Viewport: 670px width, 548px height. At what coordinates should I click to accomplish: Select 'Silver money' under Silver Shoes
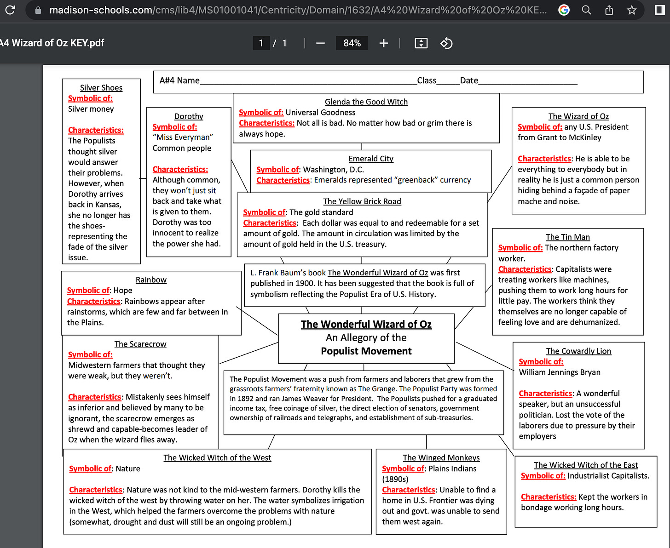[x=91, y=109]
